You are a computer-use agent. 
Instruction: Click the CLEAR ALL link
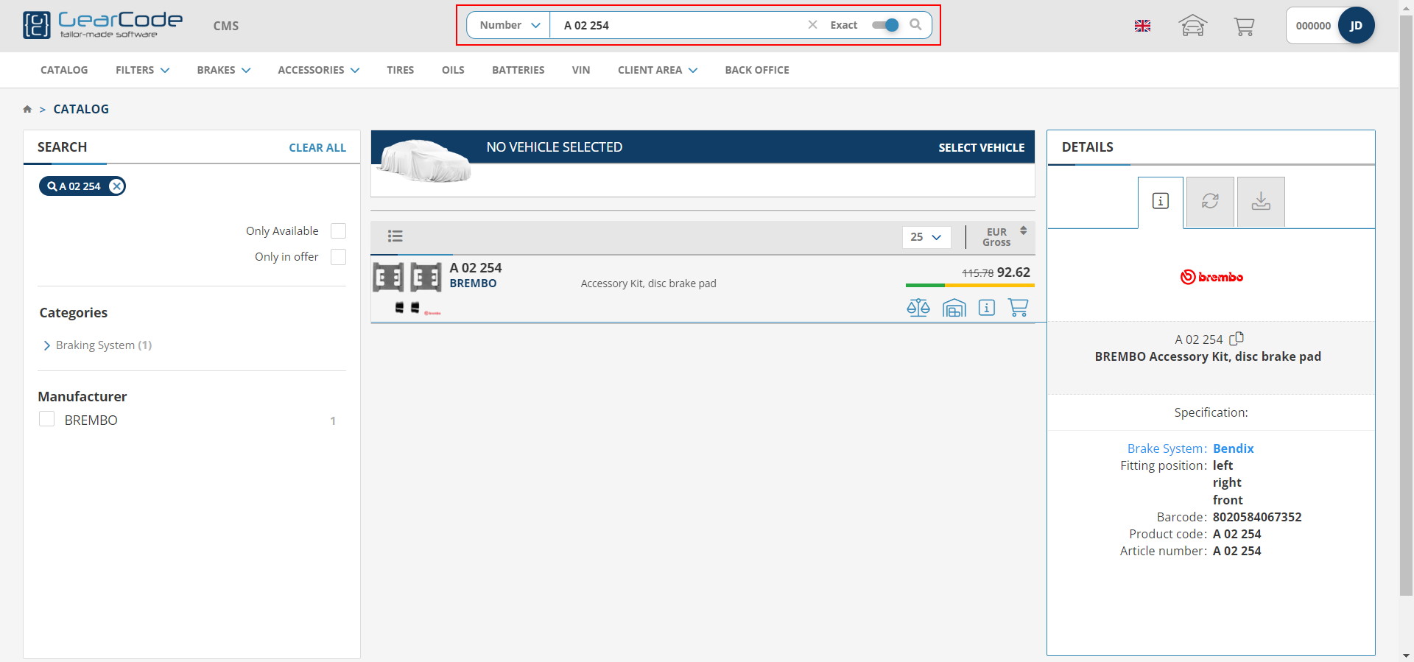317,148
